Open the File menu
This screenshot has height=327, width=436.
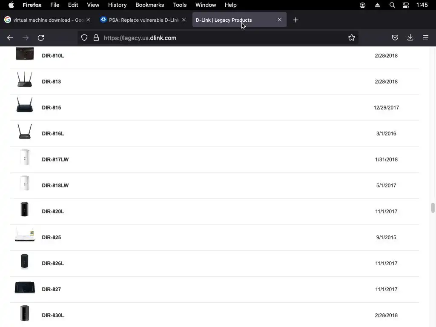click(55, 5)
